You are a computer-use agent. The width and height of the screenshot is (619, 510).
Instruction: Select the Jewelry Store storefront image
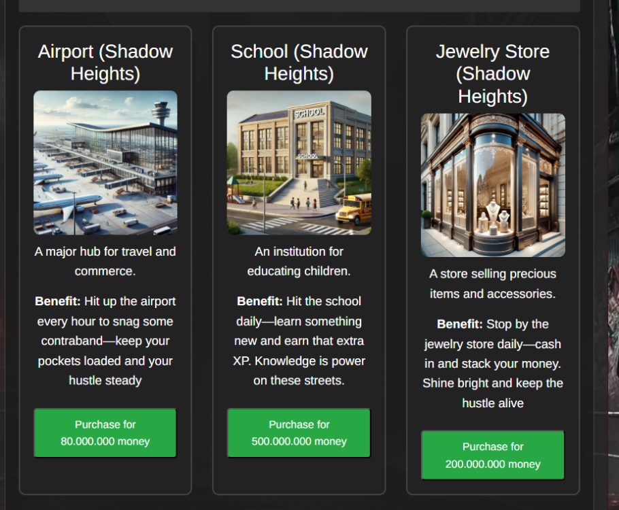click(x=492, y=185)
